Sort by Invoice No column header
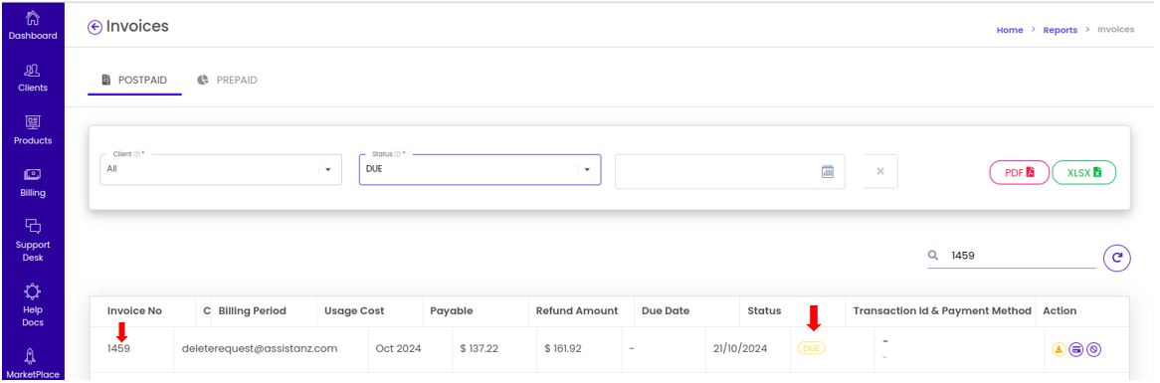The height and width of the screenshot is (383, 1160). pos(134,310)
